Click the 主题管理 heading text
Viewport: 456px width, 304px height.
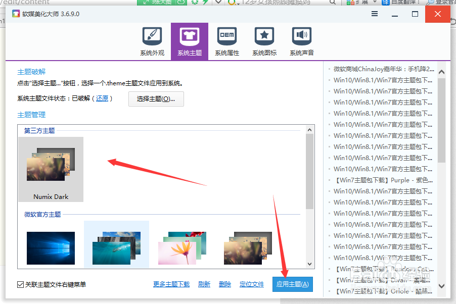coord(31,115)
